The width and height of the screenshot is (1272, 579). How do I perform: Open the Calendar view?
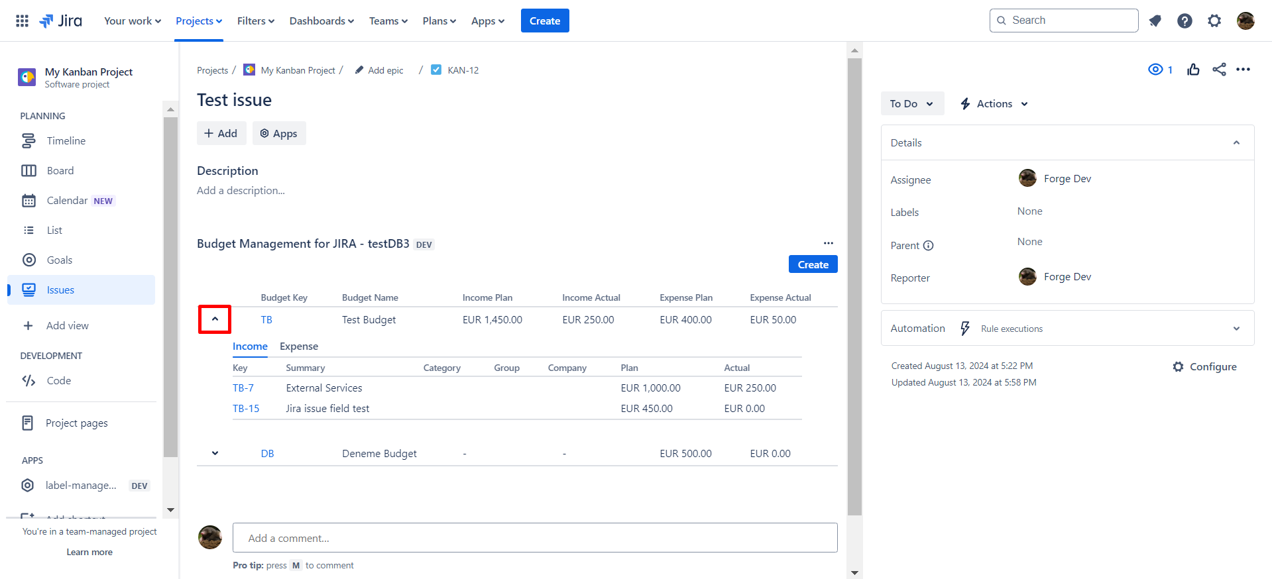(x=81, y=200)
